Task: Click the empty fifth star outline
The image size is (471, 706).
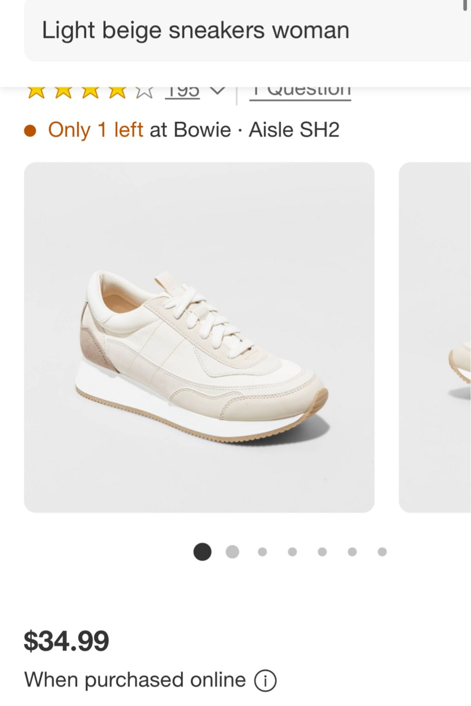Action: tap(145, 90)
